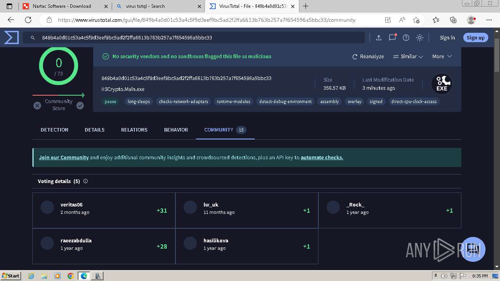500x281 pixels.
Task: Click the Windows Start button
Action: coord(11,276)
